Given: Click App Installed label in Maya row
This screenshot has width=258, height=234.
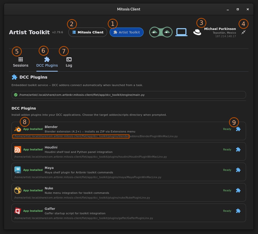Looking at the screenshot, I should click(x=33, y=170).
